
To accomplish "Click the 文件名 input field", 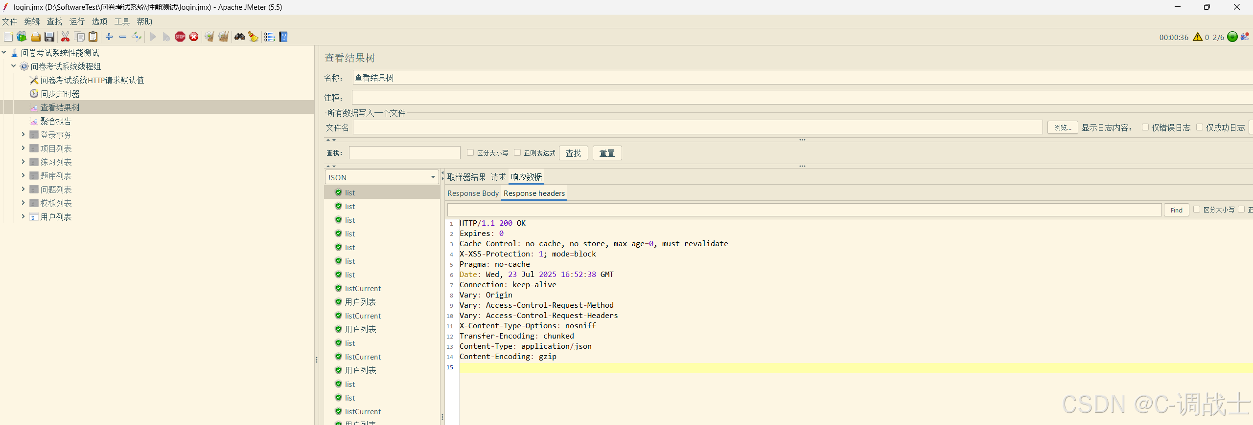I will 697,127.
